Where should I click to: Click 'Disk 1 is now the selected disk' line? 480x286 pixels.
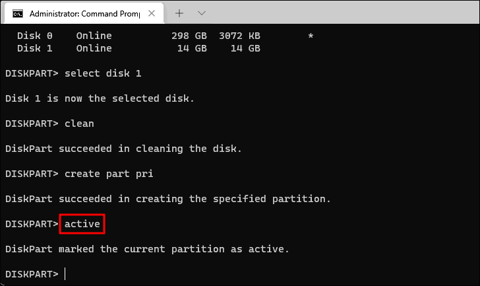pos(100,98)
